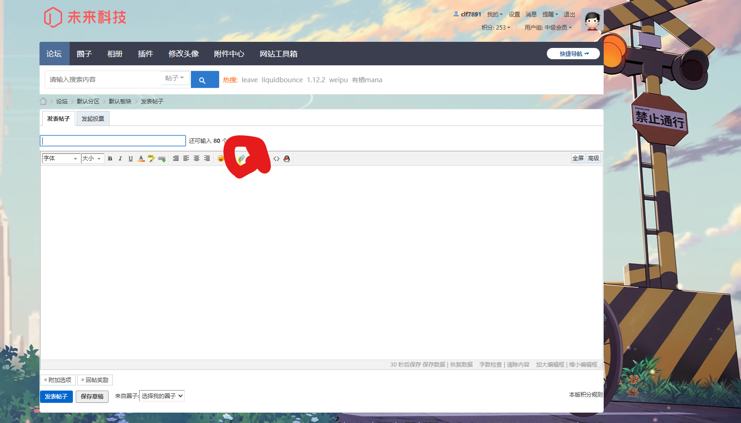Open 附件中心 in the navigation bar
This screenshot has height=423, width=741.
pyautogui.click(x=229, y=54)
